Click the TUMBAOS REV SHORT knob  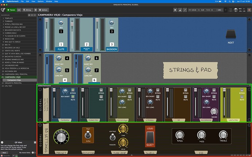point(65,91)
